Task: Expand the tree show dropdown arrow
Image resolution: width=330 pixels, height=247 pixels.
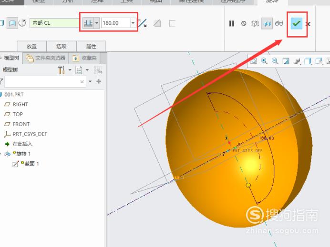Action: tap(87, 70)
